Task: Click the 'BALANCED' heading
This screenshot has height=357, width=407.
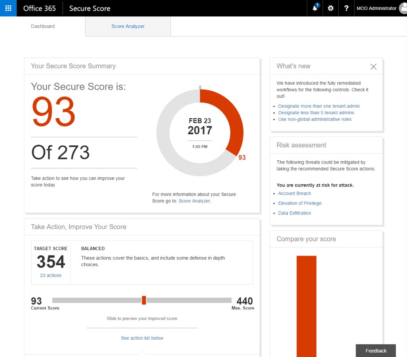Action: pyautogui.click(x=93, y=248)
